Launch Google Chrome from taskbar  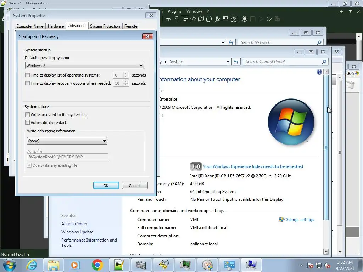click(x=97, y=265)
